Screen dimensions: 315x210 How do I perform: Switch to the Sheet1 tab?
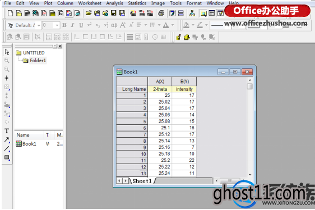pos(142,181)
